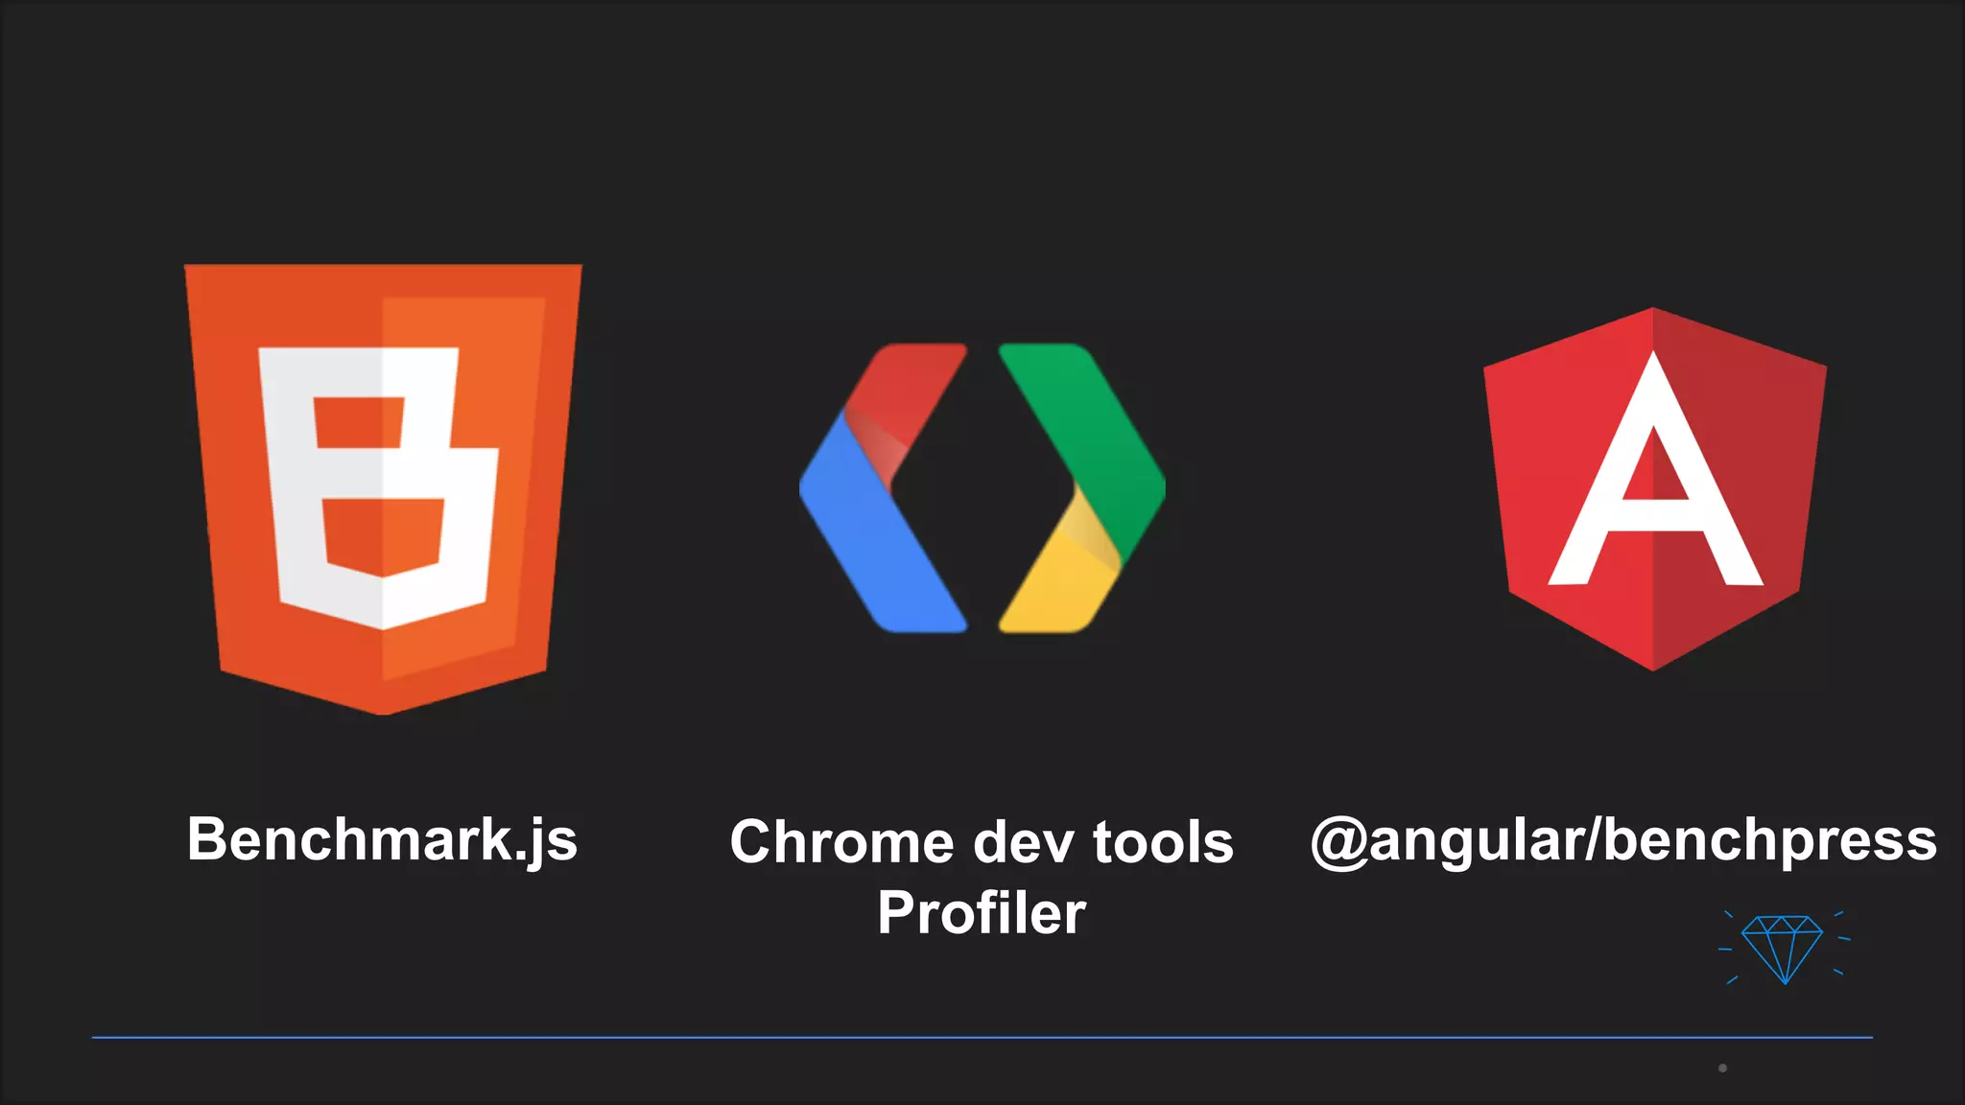Click the blue diamond icon
Screen dimensions: 1965x1105
[1783, 948]
